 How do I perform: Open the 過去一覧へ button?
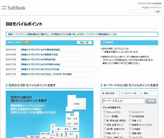[84, 43]
